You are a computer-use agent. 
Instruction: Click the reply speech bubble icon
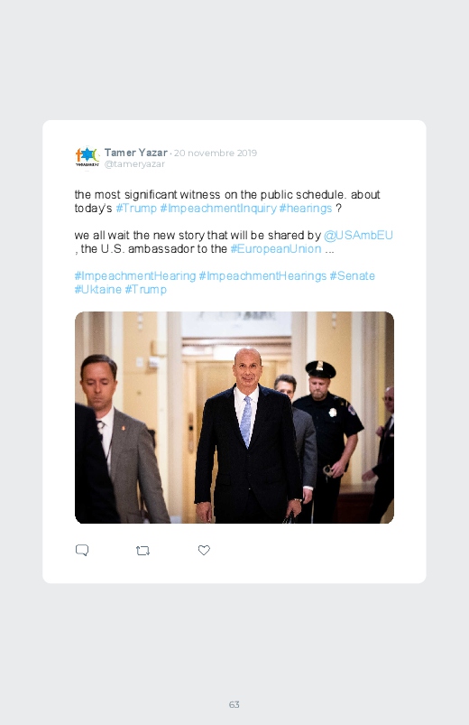pyautogui.click(x=82, y=550)
